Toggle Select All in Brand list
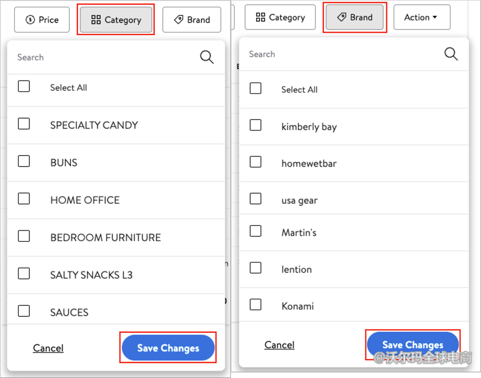 point(256,88)
